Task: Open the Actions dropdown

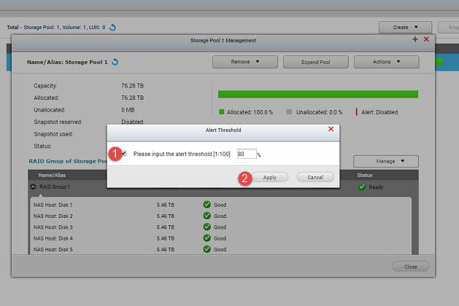Action: [x=387, y=62]
